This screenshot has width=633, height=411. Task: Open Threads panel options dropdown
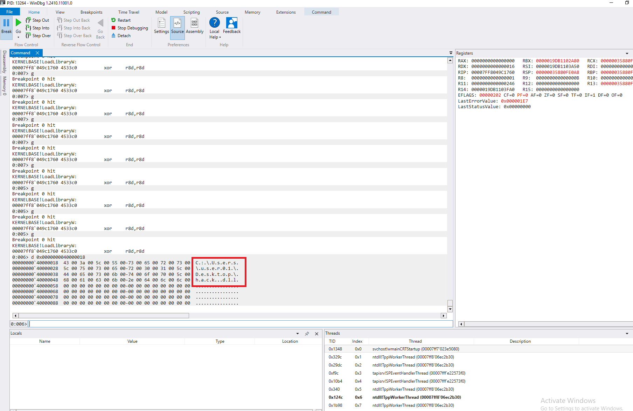pos(627,334)
